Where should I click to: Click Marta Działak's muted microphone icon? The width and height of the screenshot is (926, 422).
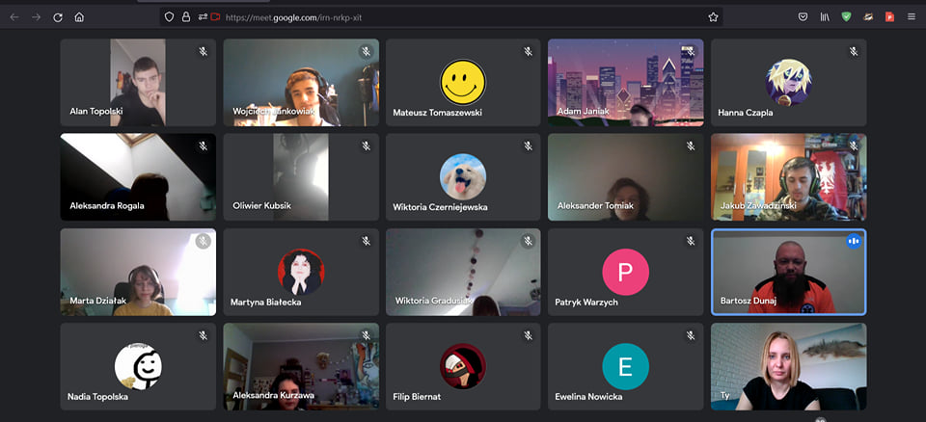[203, 241]
